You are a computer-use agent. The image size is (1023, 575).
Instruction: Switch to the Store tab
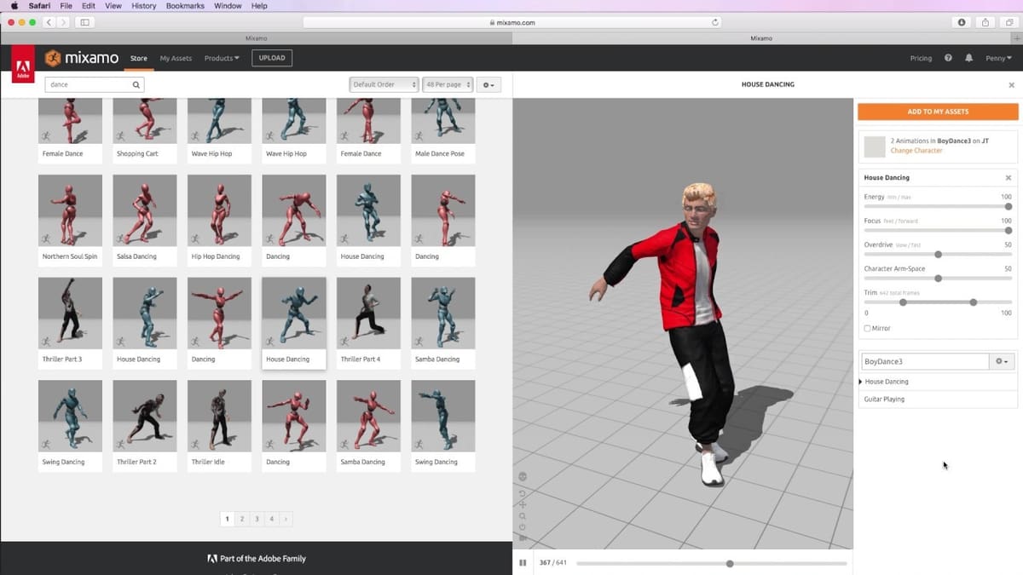tap(139, 58)
